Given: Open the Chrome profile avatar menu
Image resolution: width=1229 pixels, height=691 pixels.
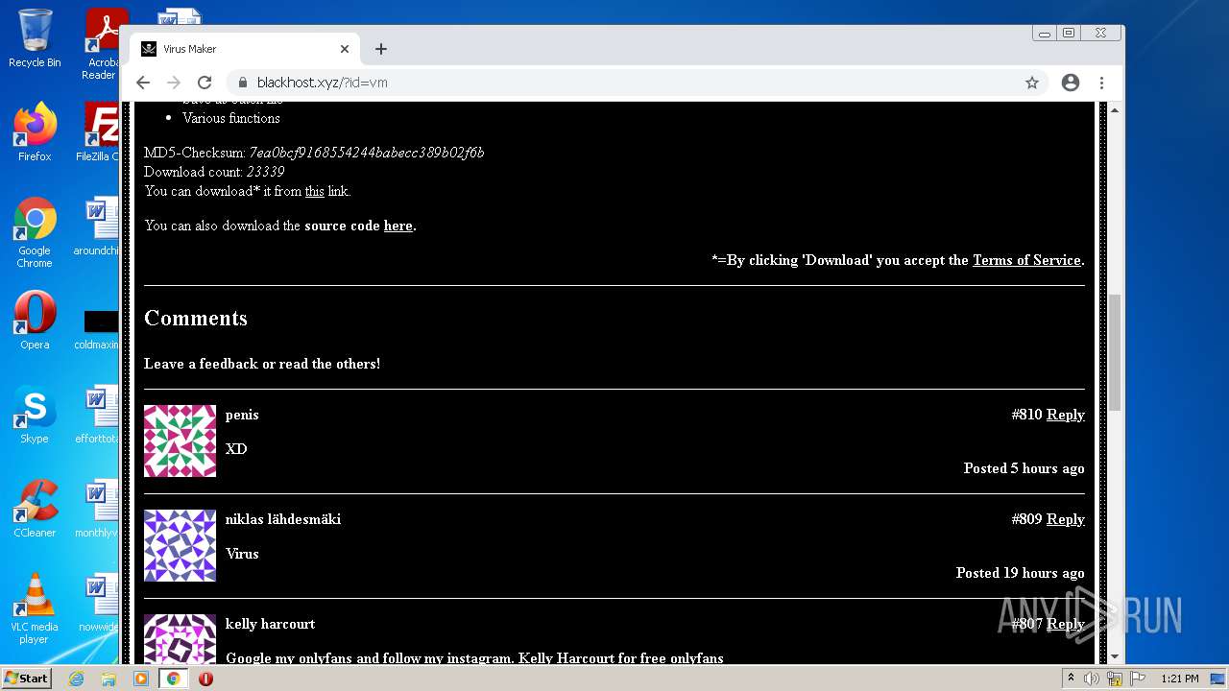Looking at the screenshot, I should click(x=1071, y=83).
